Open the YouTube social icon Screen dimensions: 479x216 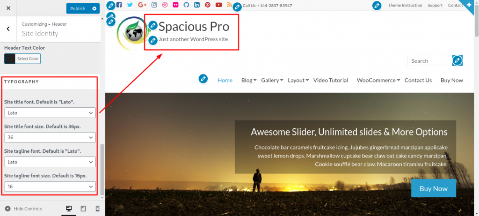[218, 5]
